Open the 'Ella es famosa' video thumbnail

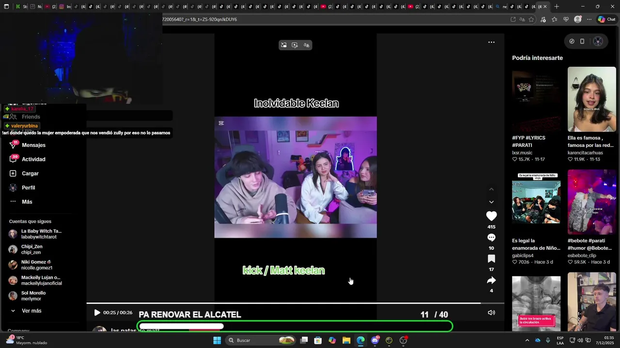592,99
